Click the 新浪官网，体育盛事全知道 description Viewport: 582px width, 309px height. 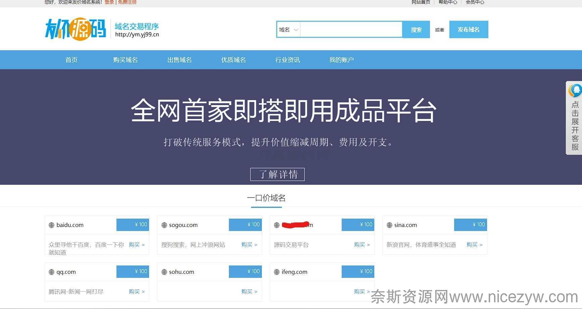[421, 245]
